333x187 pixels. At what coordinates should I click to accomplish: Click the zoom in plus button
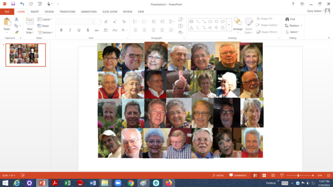click(313, 175)
